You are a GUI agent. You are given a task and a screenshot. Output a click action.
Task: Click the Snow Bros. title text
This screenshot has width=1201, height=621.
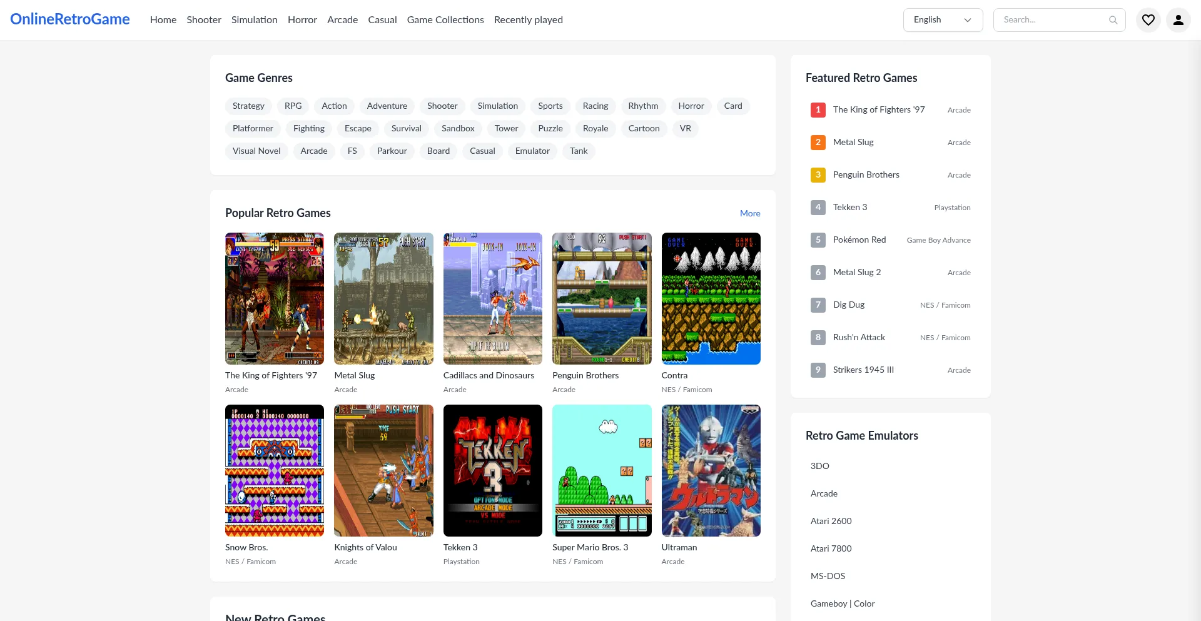[x=246, y=548]
